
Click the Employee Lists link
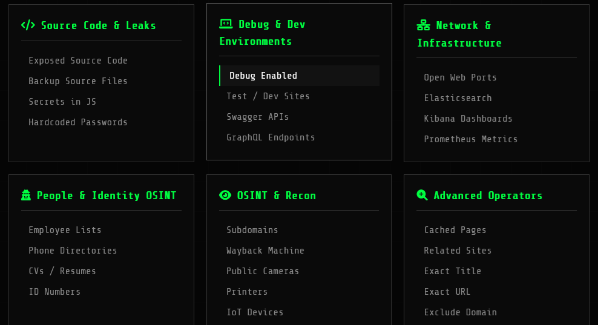[65, 230]
